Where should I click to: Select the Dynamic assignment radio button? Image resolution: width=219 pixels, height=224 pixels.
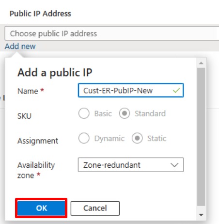[x=84, y=138]
